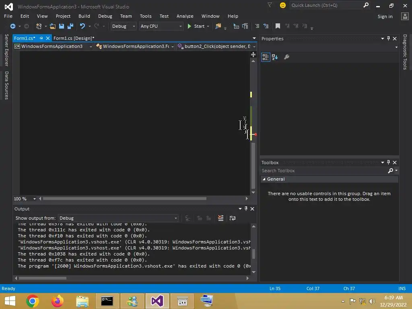The width and height of the screenshot is (412, 309).
Task: Open the WindowsFormsApplication3 project scope dropdown
Action: pos(54,46)
